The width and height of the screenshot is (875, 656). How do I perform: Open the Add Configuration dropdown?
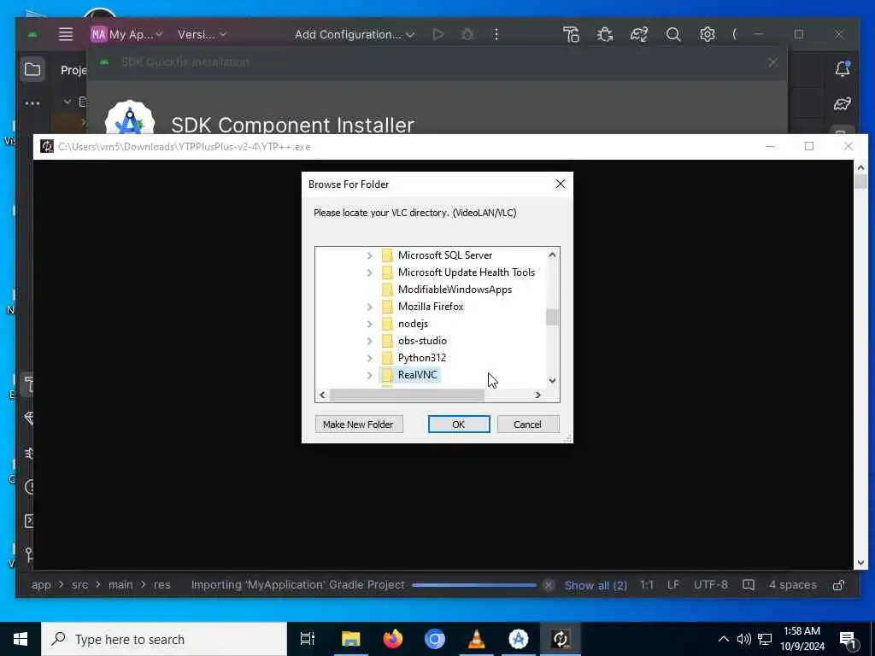pos(355,34)
